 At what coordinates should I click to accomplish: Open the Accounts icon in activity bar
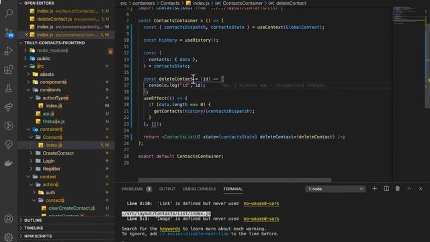tap(9, 219)
